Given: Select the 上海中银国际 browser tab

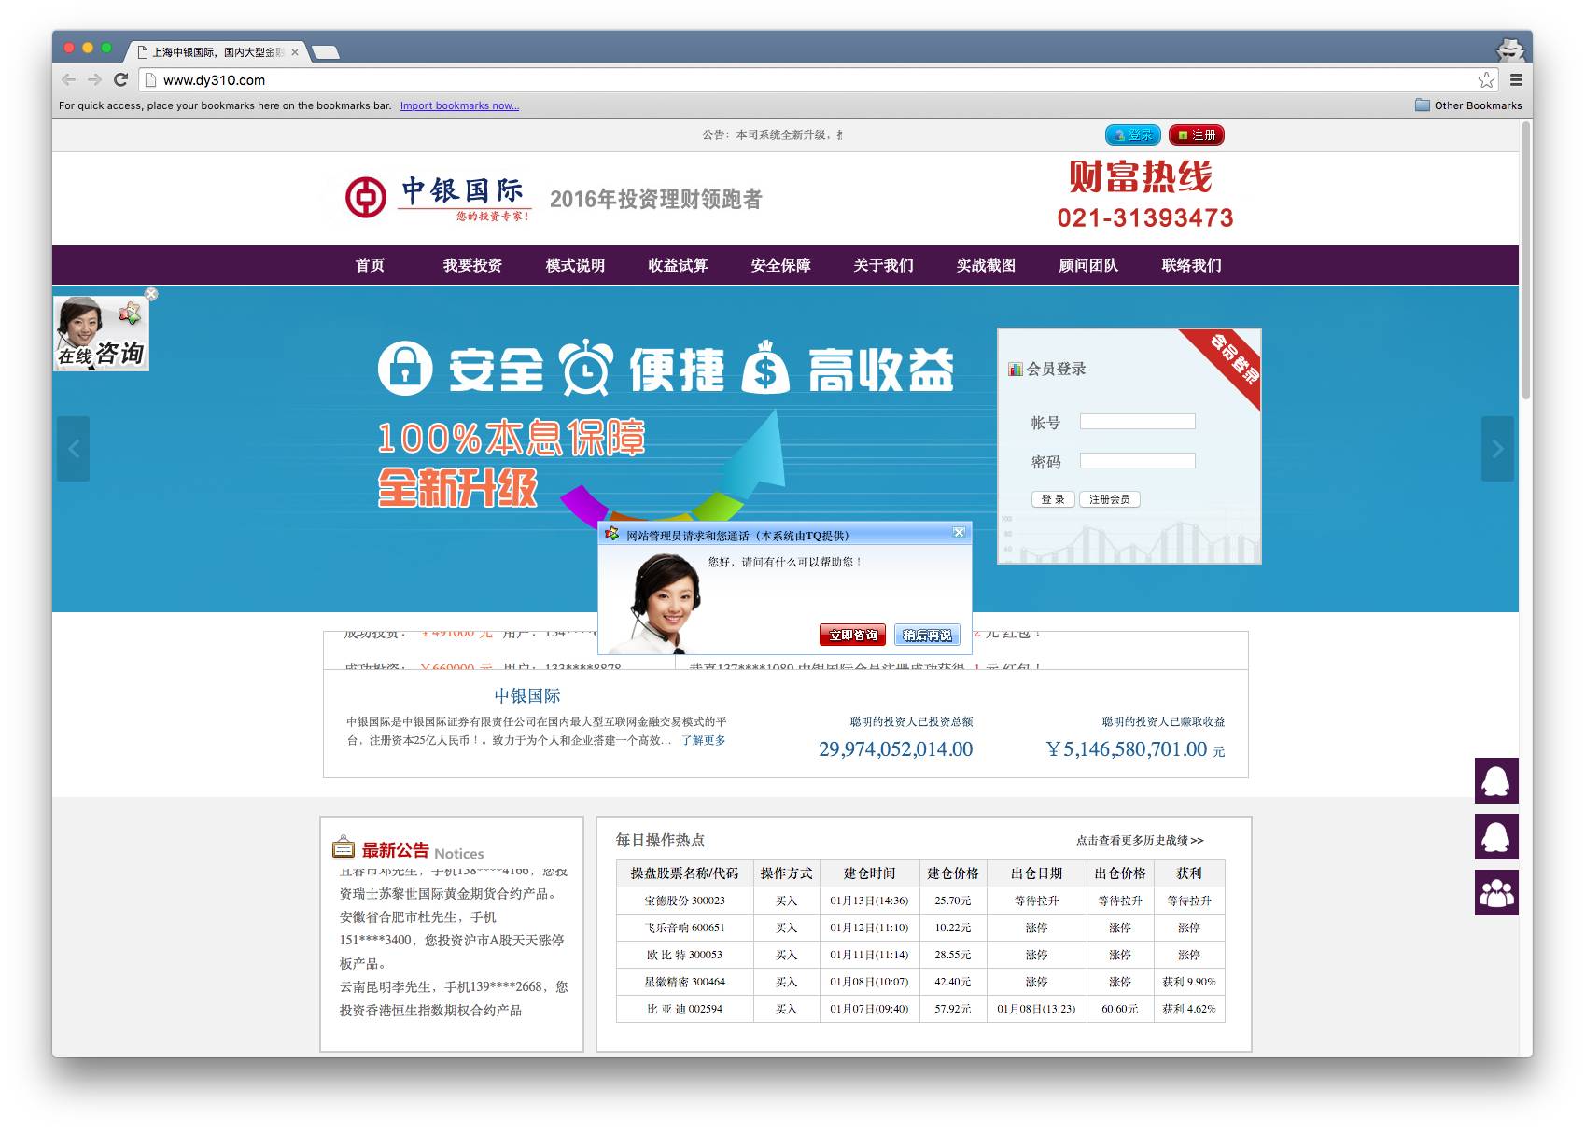Looking at the screenshot, I should pos(217,52).
